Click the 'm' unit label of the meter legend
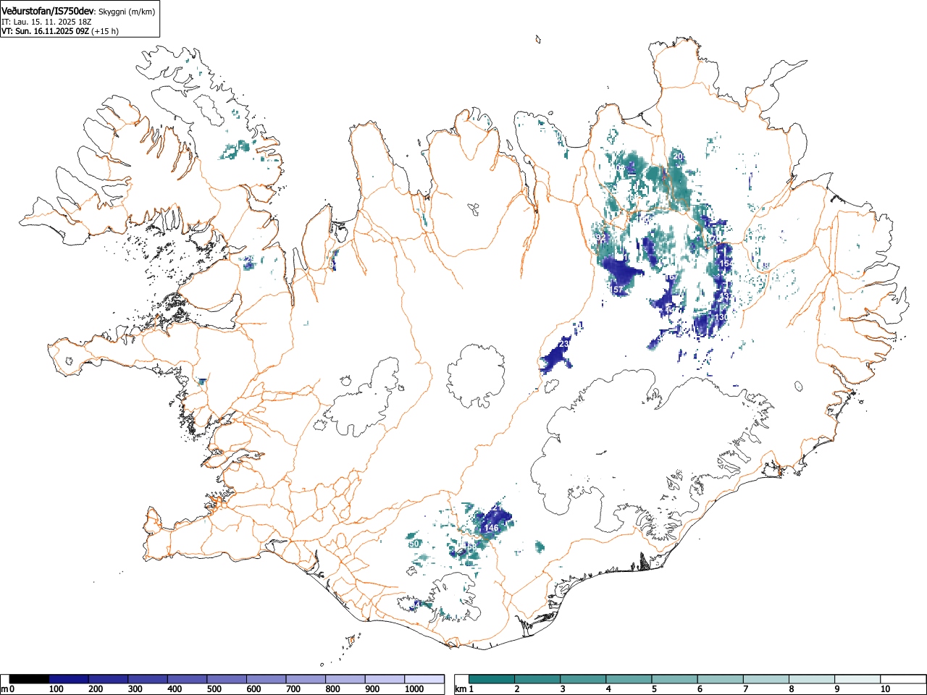The height and width of the screenshot is (695, 927). (x=5, y=689)
